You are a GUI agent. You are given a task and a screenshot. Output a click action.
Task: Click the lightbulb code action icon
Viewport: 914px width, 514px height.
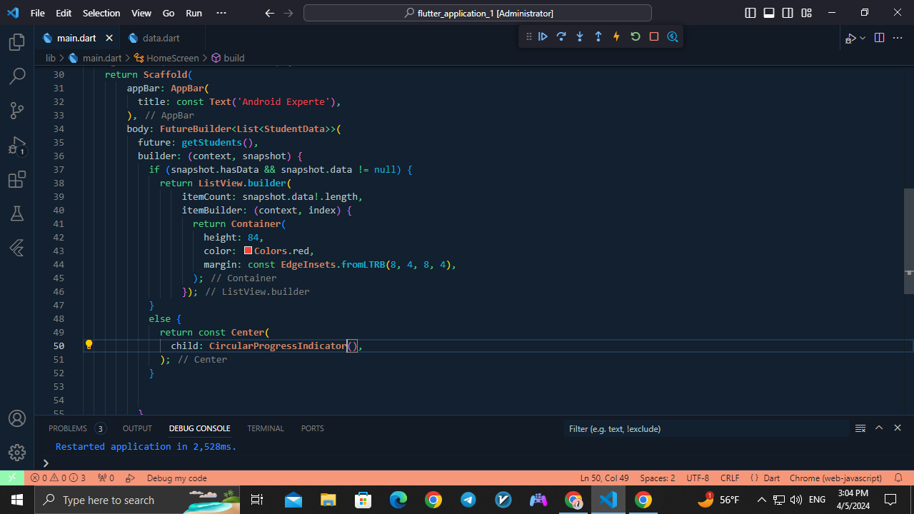coord(89,345)
